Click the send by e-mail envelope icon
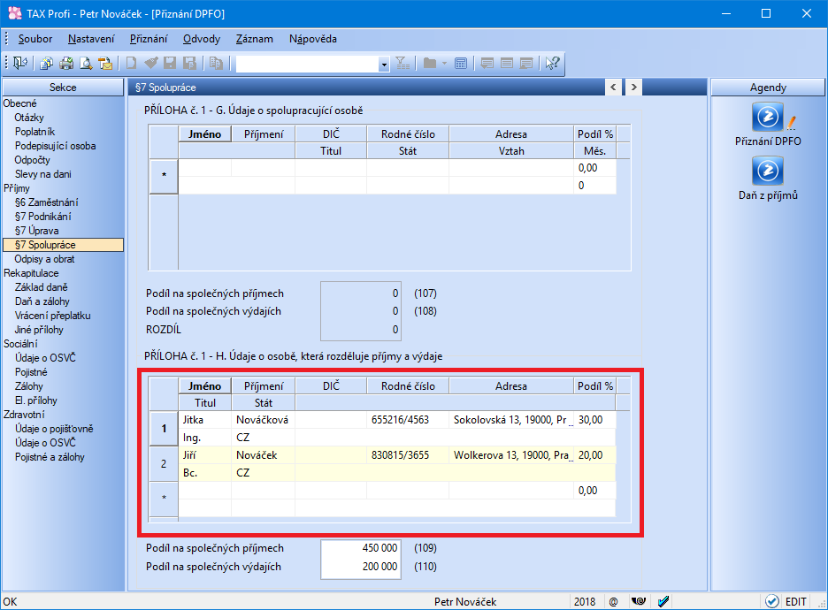 point(105,64)
